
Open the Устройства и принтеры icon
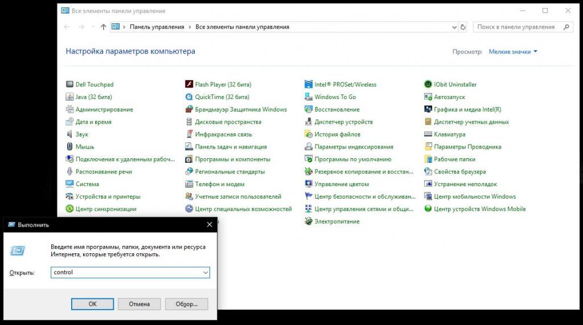point(69,196)
